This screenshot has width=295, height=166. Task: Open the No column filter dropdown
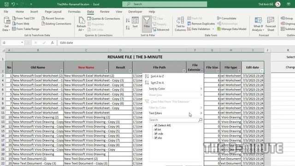[10, 71]
